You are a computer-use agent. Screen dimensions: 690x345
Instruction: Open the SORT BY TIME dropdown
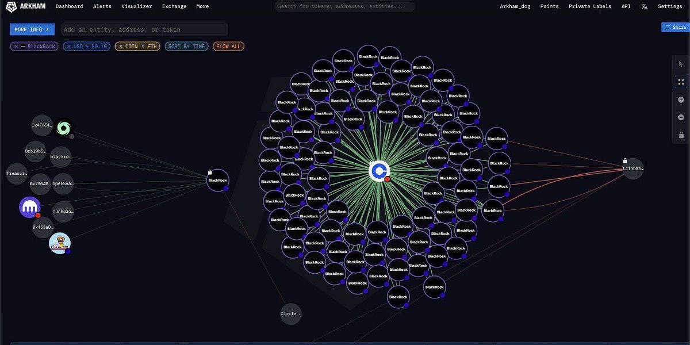tap(186, 47)
